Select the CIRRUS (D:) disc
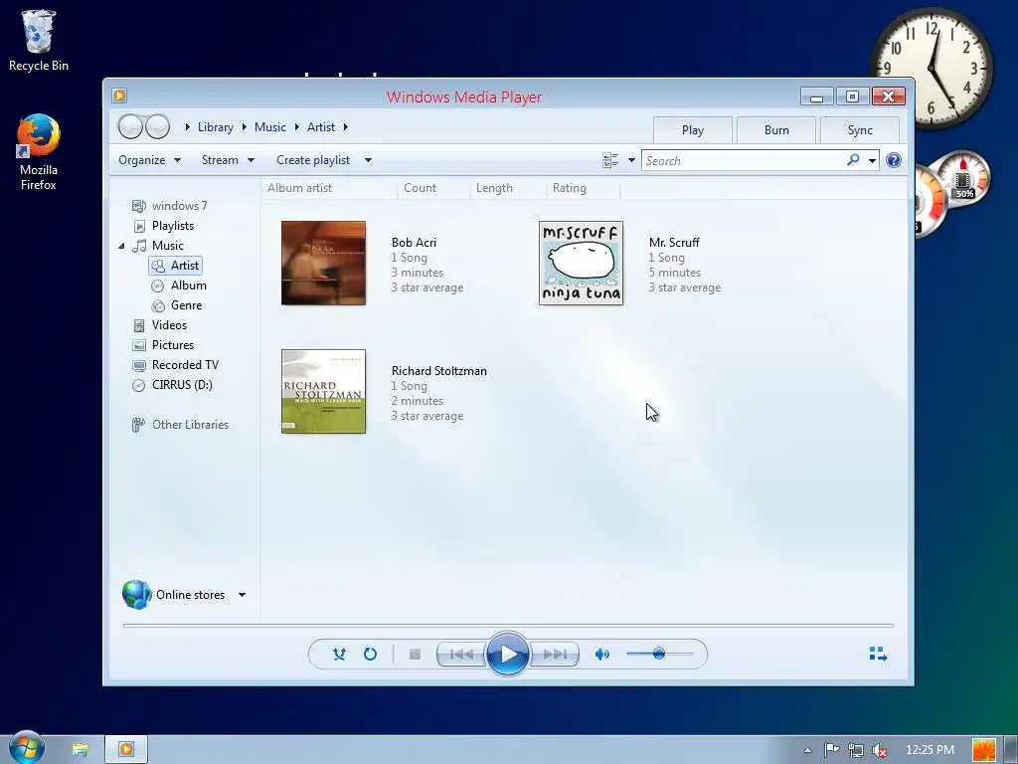Screen dimensions: 1018x764 click(172, 385)
